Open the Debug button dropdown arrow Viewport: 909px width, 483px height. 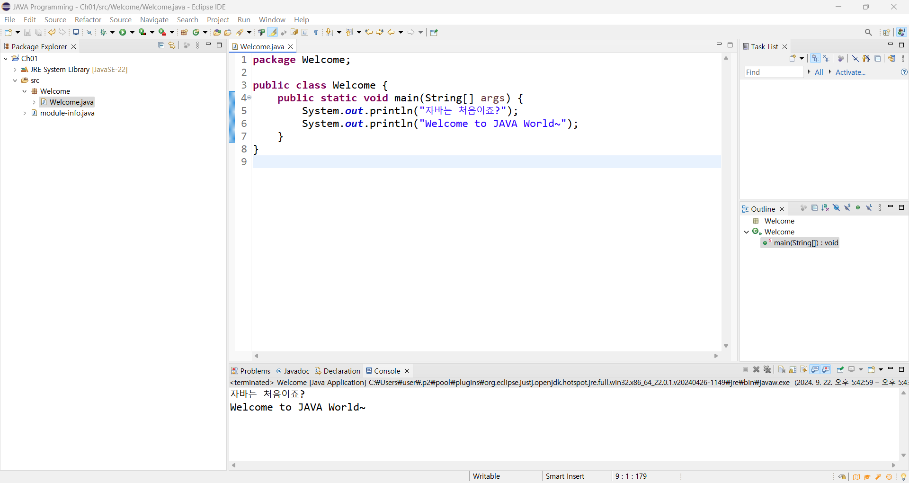112,32
